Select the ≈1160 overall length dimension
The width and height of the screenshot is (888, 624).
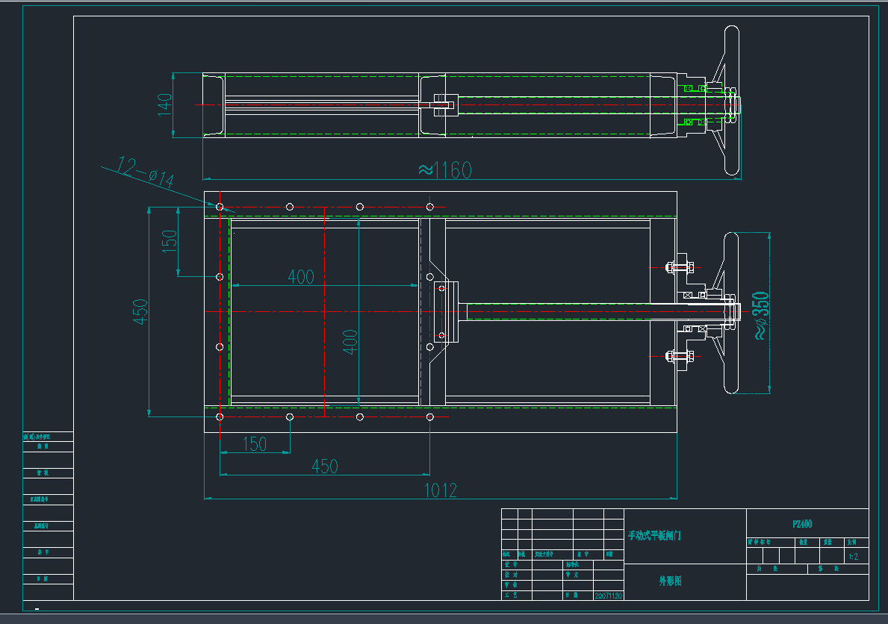point(444,170)
